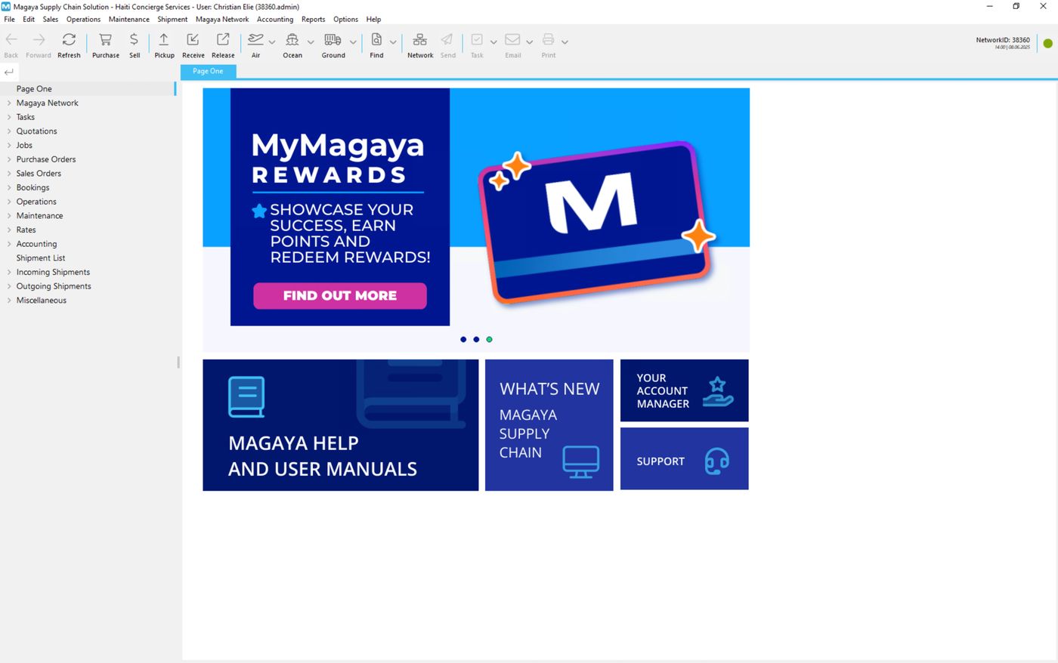Click the Magaya app logo in title bar
Image resolution: width=1058 pixels, height=663 pixels.
click(6, 6)
